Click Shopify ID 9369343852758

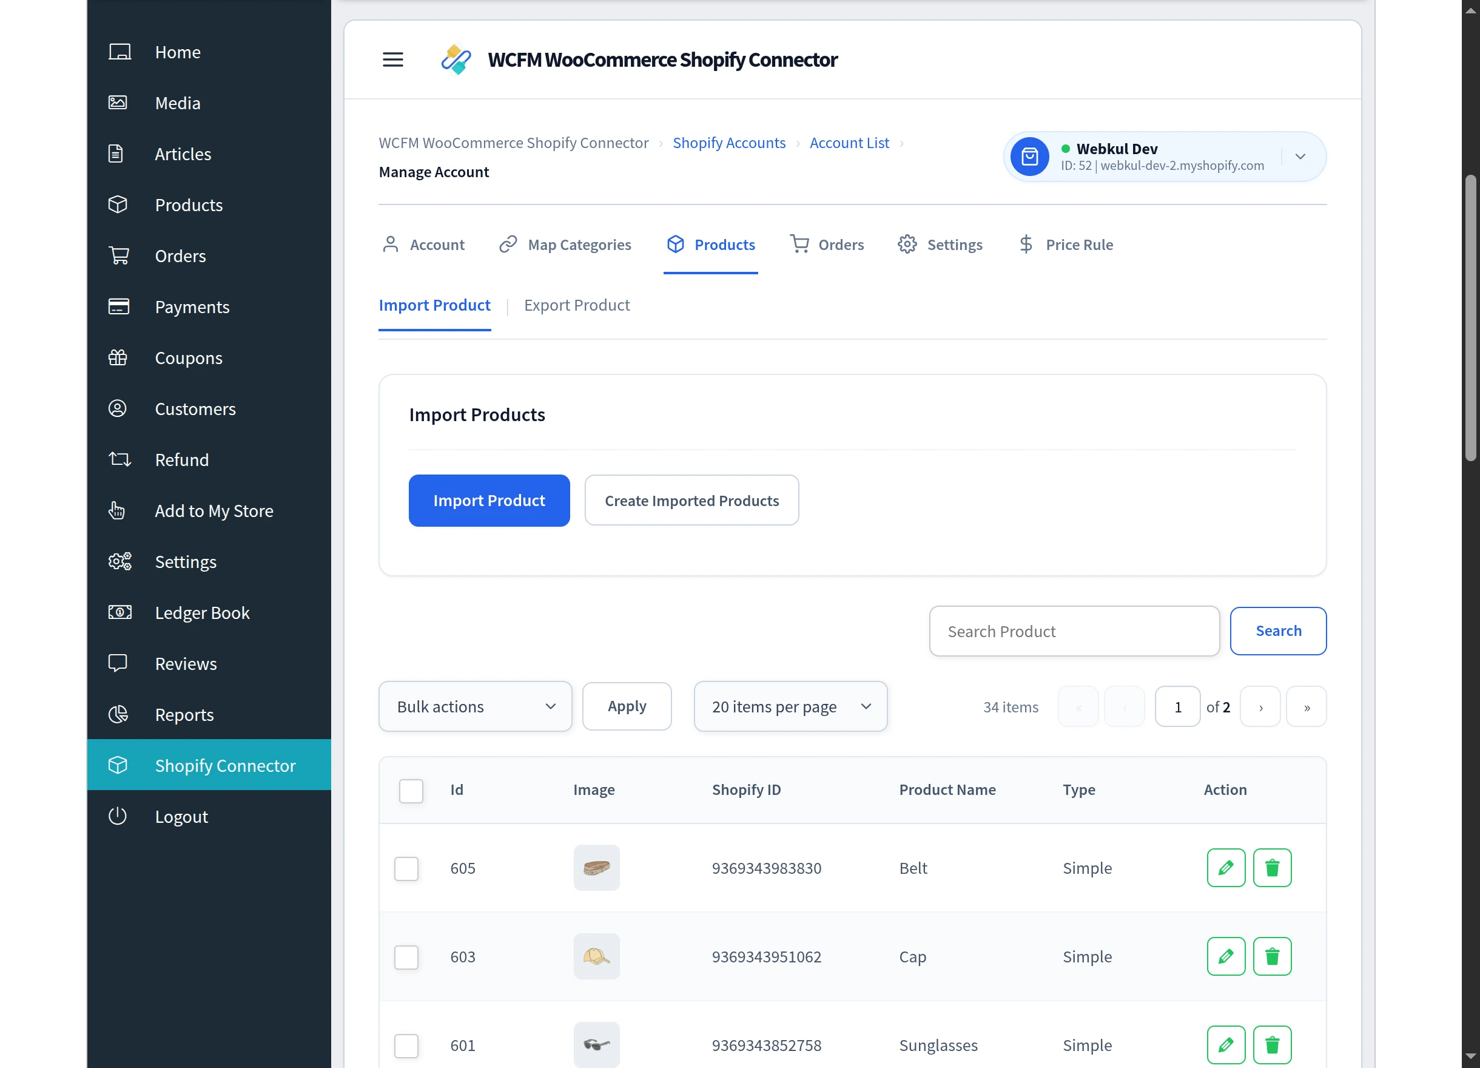point(767,1046)
